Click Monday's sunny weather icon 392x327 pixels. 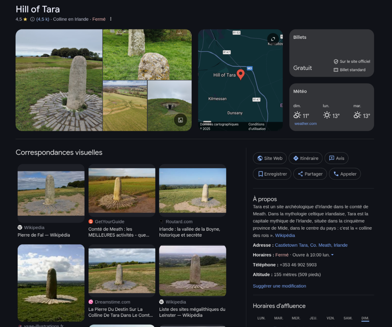327,115
